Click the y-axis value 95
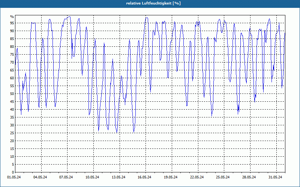 (x=12, y=23)
